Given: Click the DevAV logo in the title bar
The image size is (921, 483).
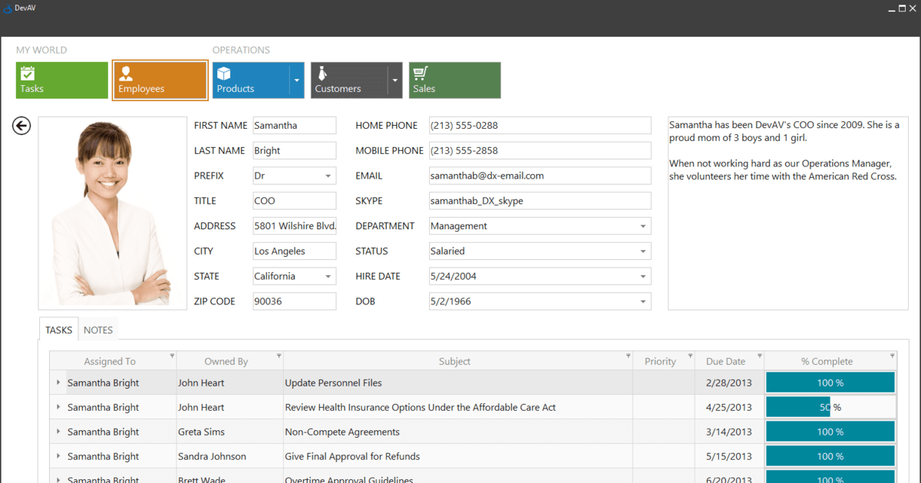Looking at the screenshot, I should pyautogui.click(x=8, y=8).
